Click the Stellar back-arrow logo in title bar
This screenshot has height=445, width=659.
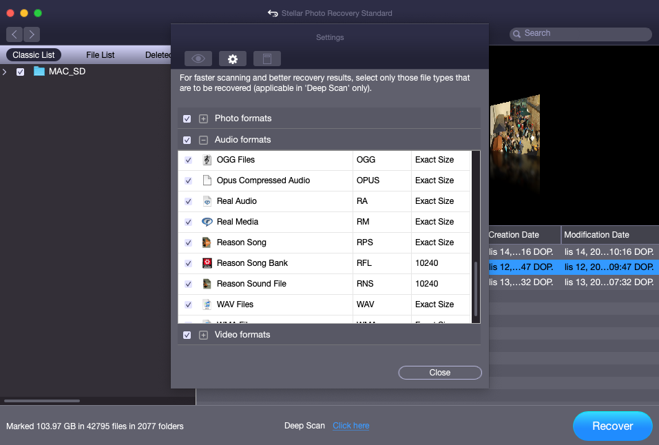click(273, 13)
